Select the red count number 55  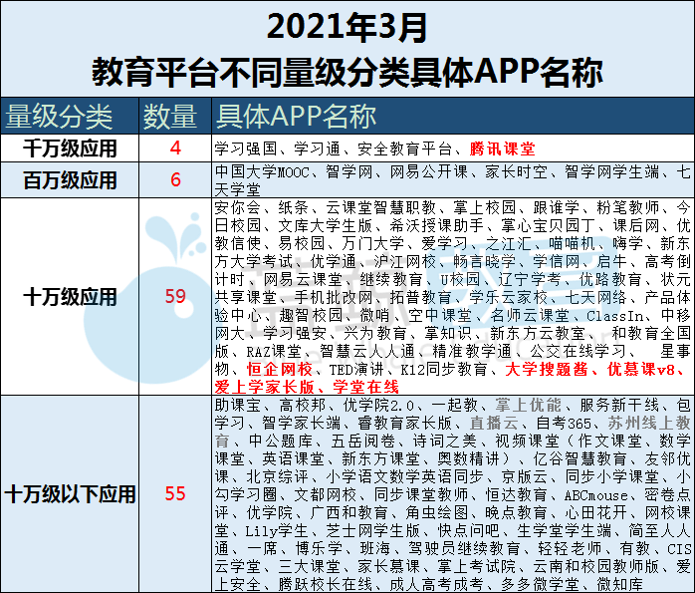click(175, 493)
